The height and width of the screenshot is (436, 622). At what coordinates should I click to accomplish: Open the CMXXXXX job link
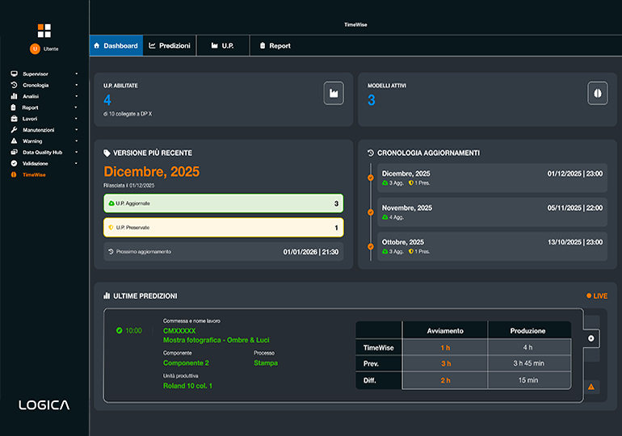179,330
